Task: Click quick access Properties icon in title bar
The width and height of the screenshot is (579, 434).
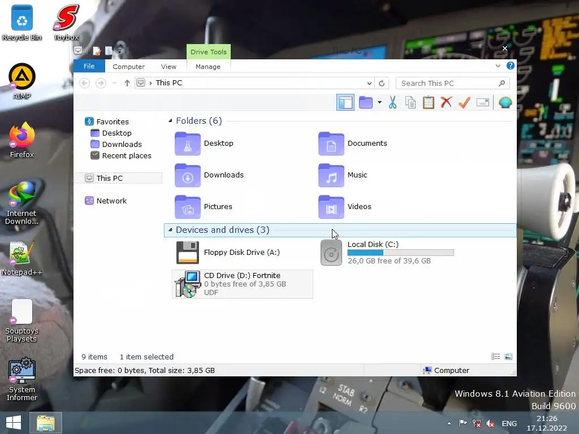Action: click(x=97, y=50)
